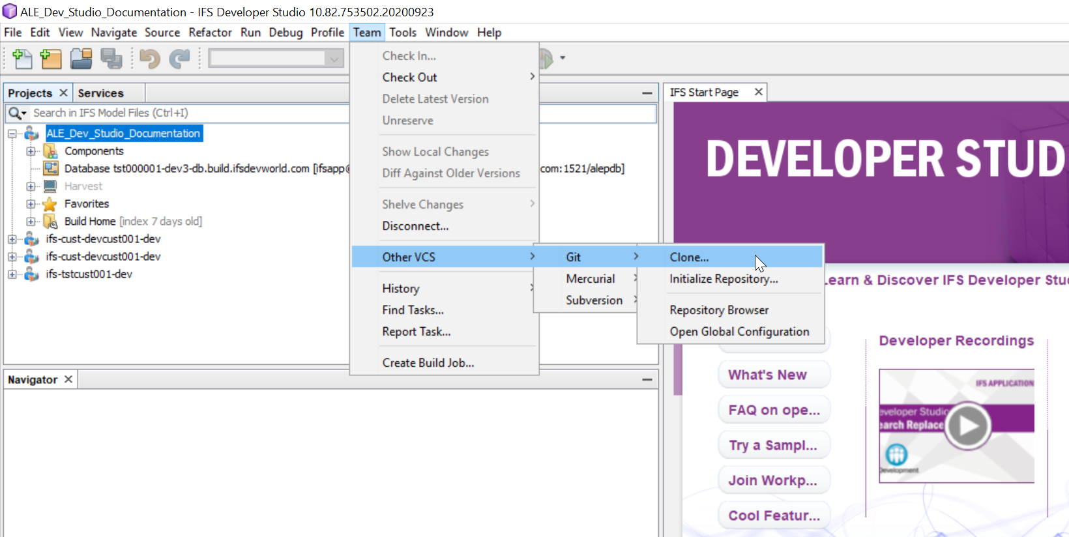
Task: Choose Report Task... in Team menu
Action: 445,332
